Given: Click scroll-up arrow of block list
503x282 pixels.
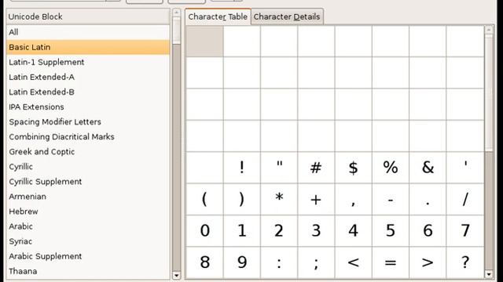Looking at the screenshot, I should pyautogui.click(x=176, y=13).
